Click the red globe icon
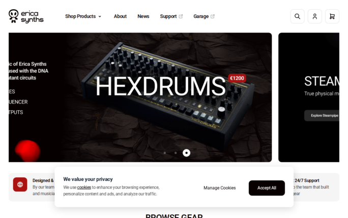The height and width of the screenshot is (218, 348). pyautogui.click(x=20, y=184)
